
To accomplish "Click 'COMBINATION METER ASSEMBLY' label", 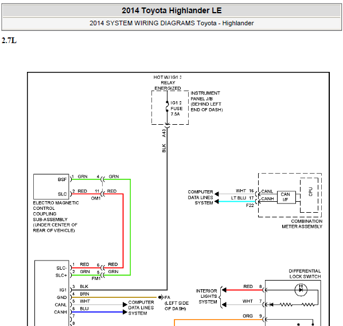I will (302, 224).
